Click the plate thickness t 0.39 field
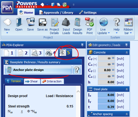The width and height of the screenshot is (138, 117). pyautogui.click(x=107, y=107)
